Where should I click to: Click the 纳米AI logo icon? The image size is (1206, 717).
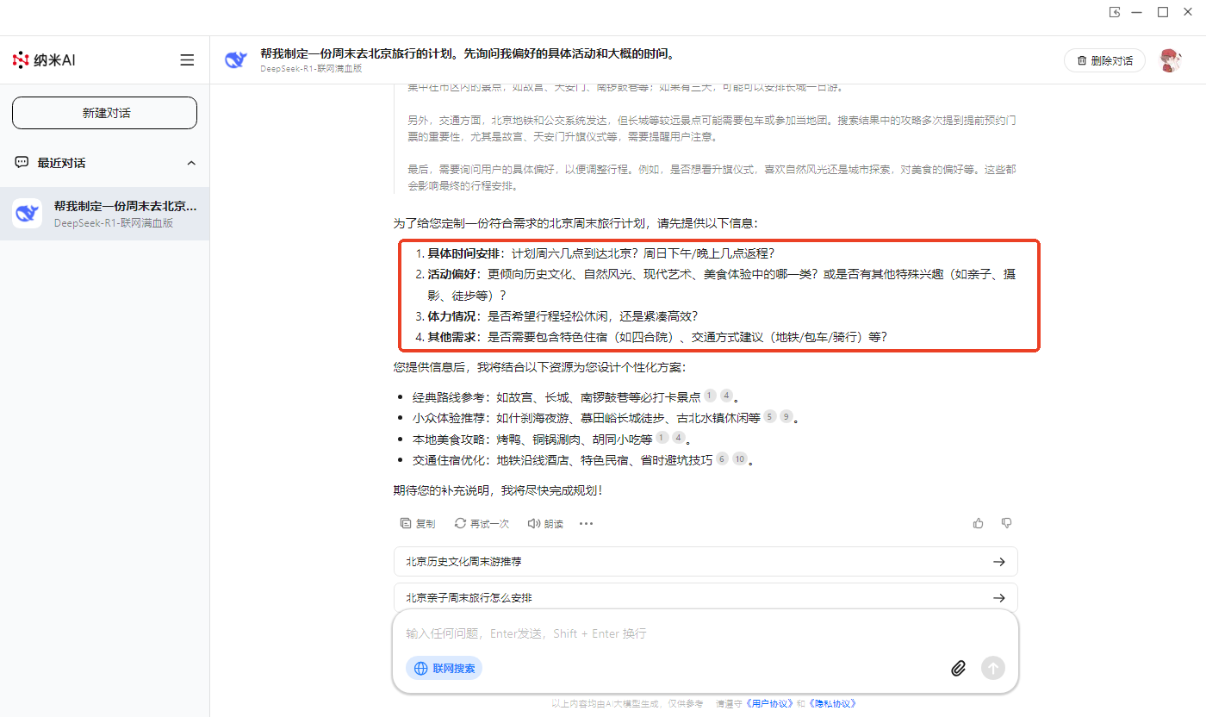(21, 60)
